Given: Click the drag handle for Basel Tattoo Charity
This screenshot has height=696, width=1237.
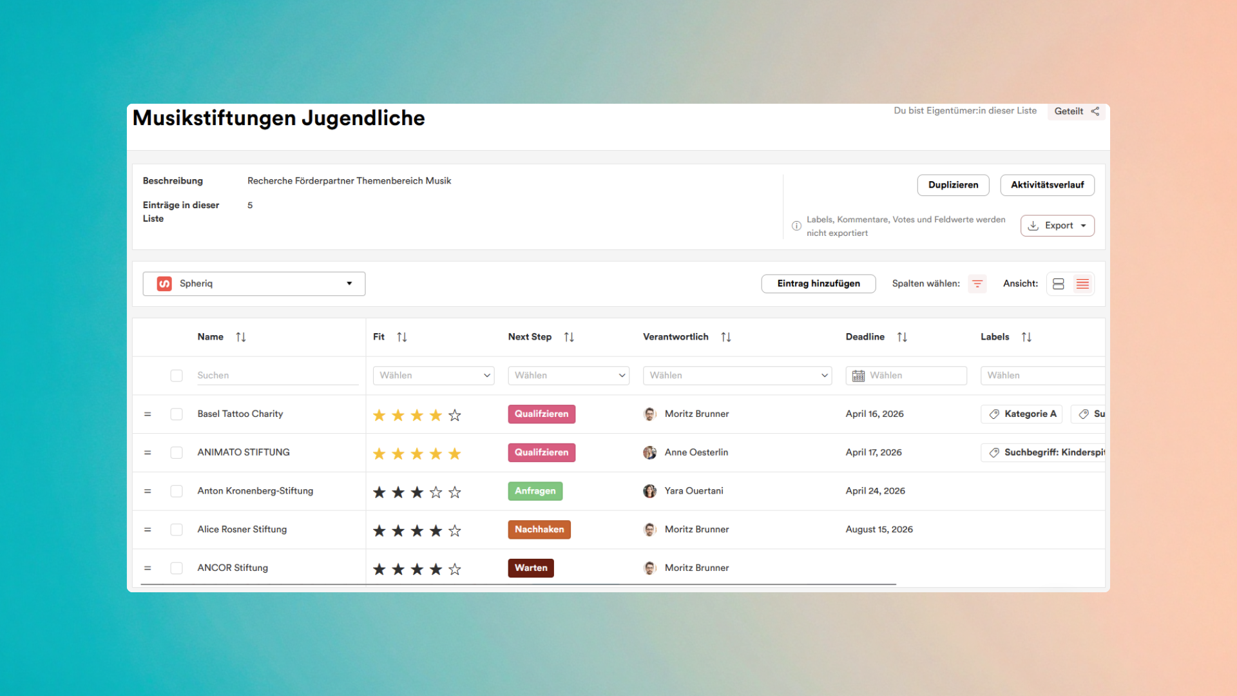Looking at the screenshot, I should click(148, 414).
